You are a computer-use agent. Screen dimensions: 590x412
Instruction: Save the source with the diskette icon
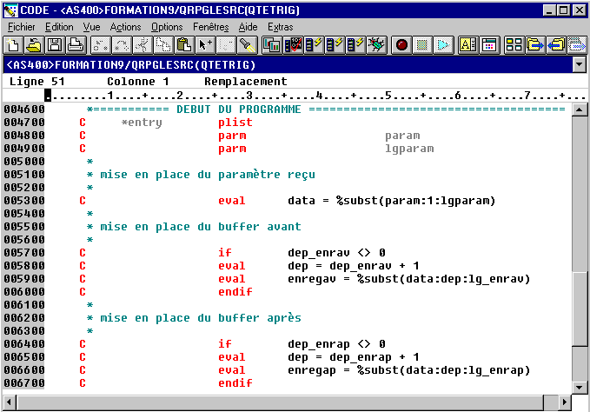point(55,44)
